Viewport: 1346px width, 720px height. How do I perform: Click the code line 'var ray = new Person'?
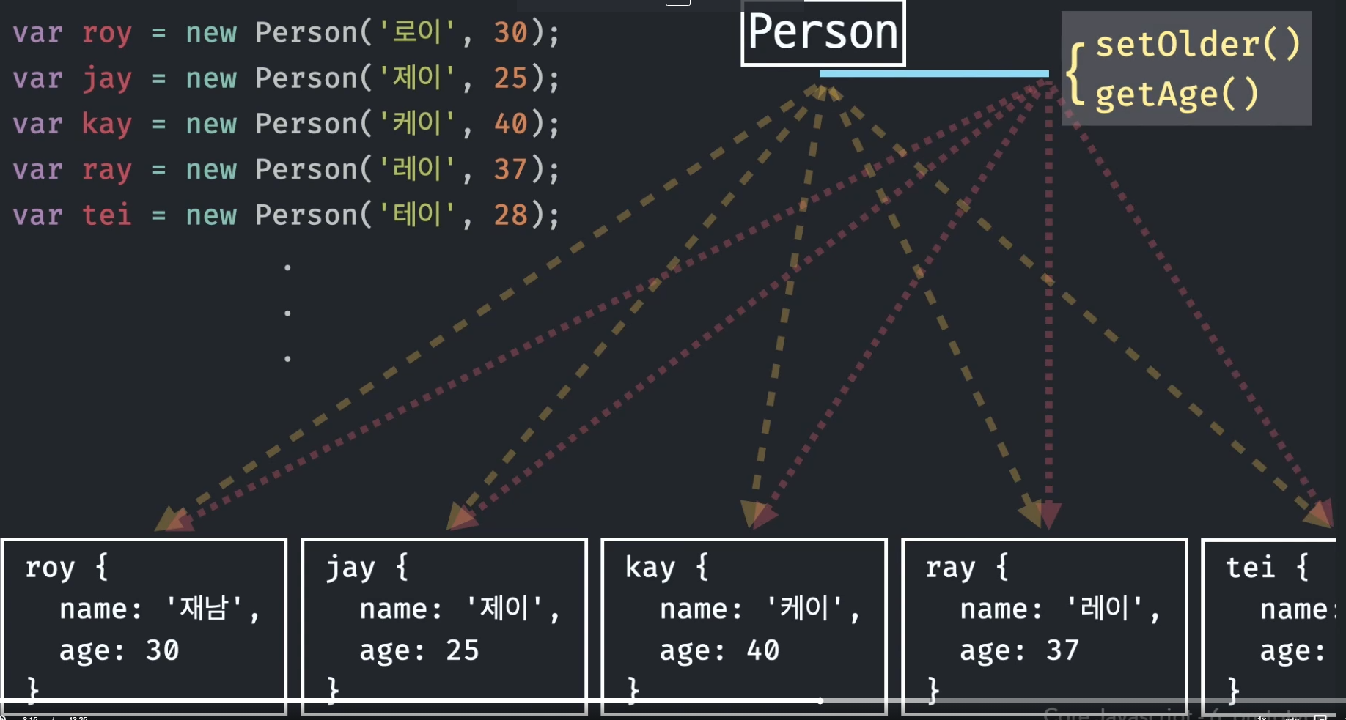pos(286,170)
